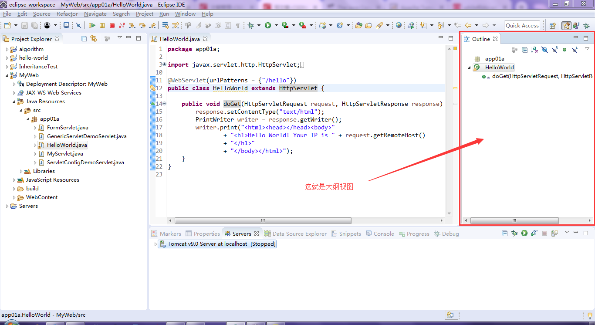Expand the WebContent folder
The image size is (595, 325).
(x=14, y=197)
